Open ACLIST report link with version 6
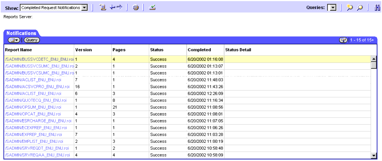This screenshot has width=382, height=161. [33, 94]
